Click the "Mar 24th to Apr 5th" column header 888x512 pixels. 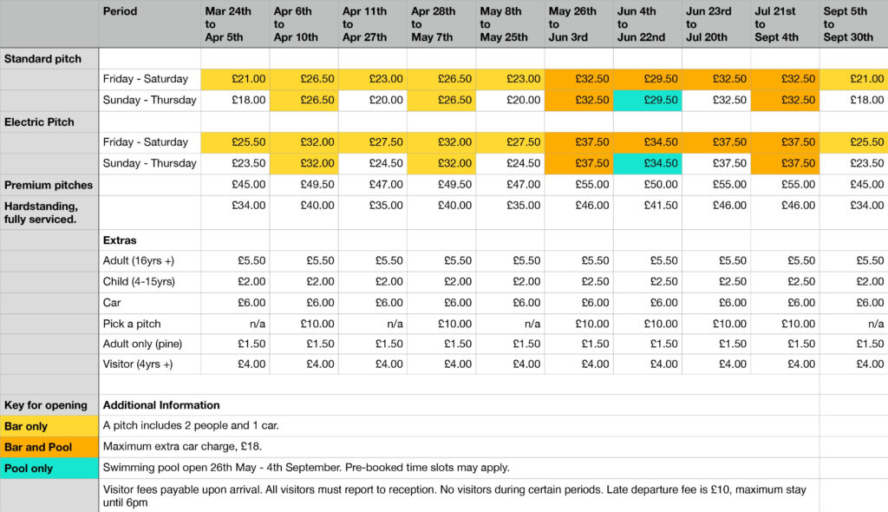click(235, 24)
